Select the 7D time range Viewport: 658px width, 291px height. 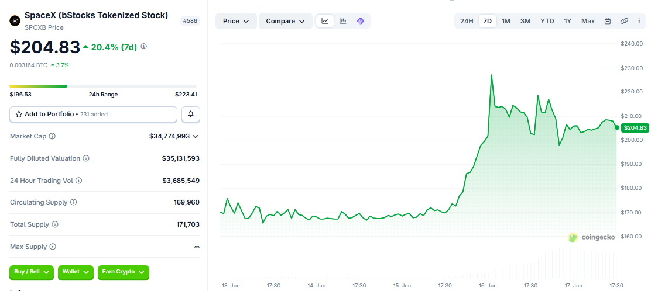[488, 21]
